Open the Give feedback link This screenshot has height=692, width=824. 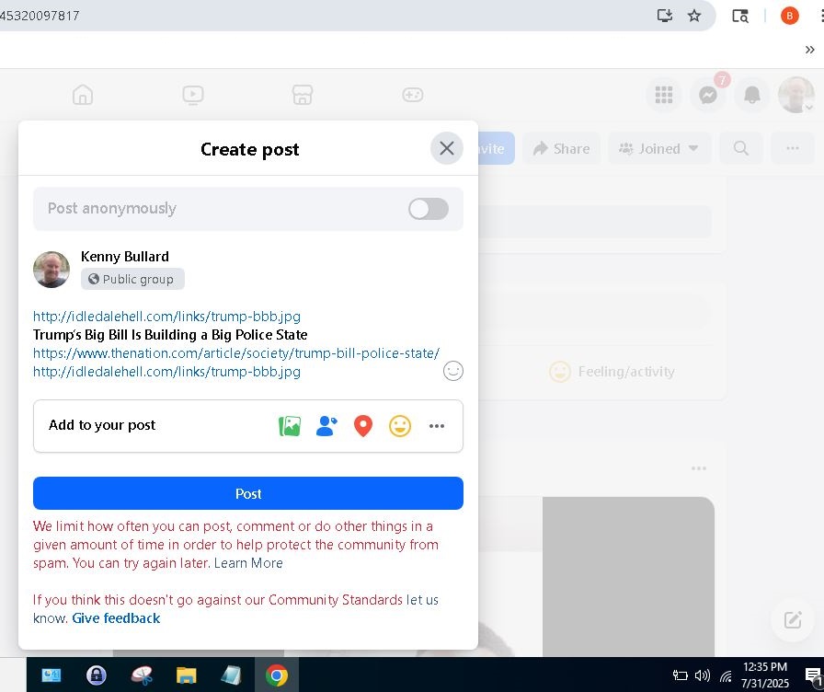point(116,618)
